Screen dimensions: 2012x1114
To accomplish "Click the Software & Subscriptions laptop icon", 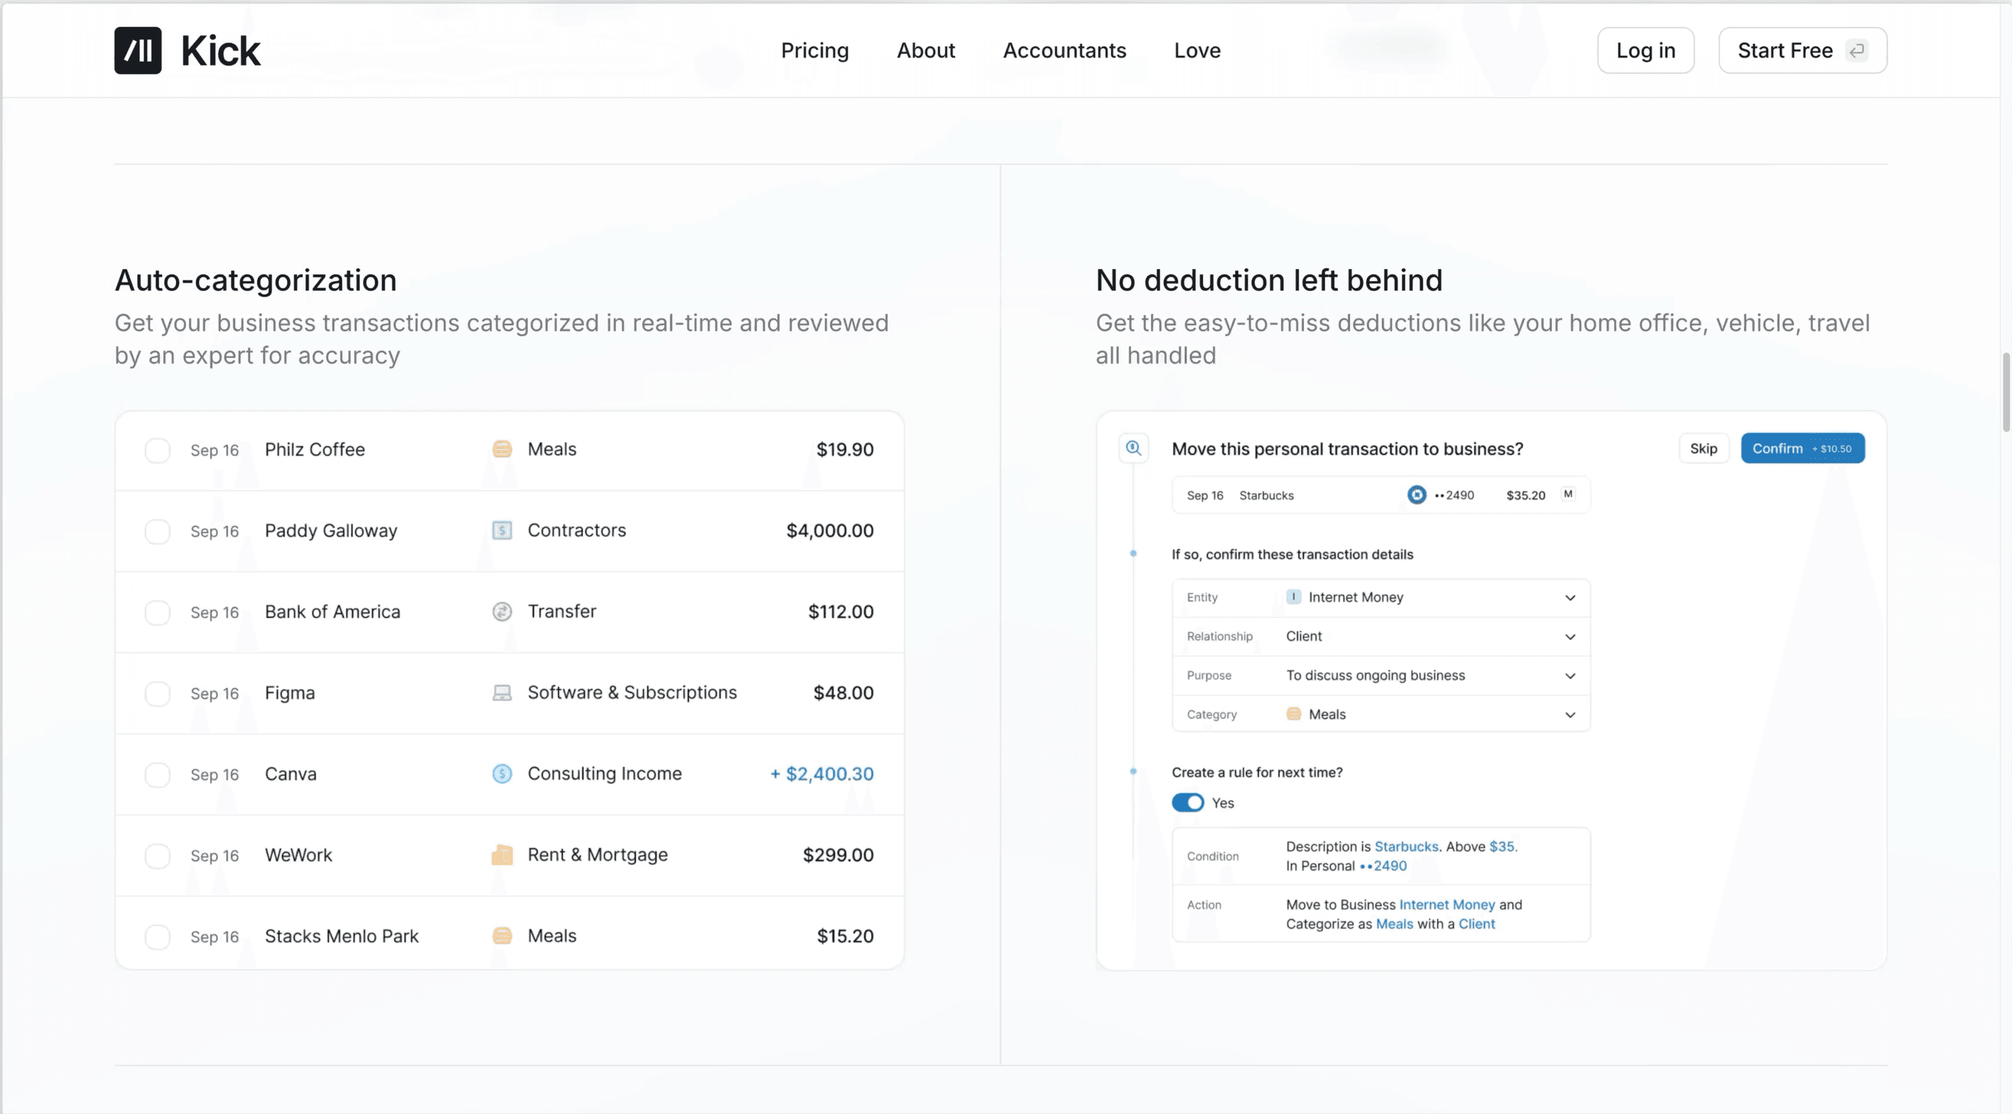I will tap(502, 693).
